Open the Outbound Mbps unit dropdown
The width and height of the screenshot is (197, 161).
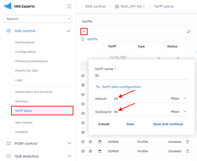[179, 112]
